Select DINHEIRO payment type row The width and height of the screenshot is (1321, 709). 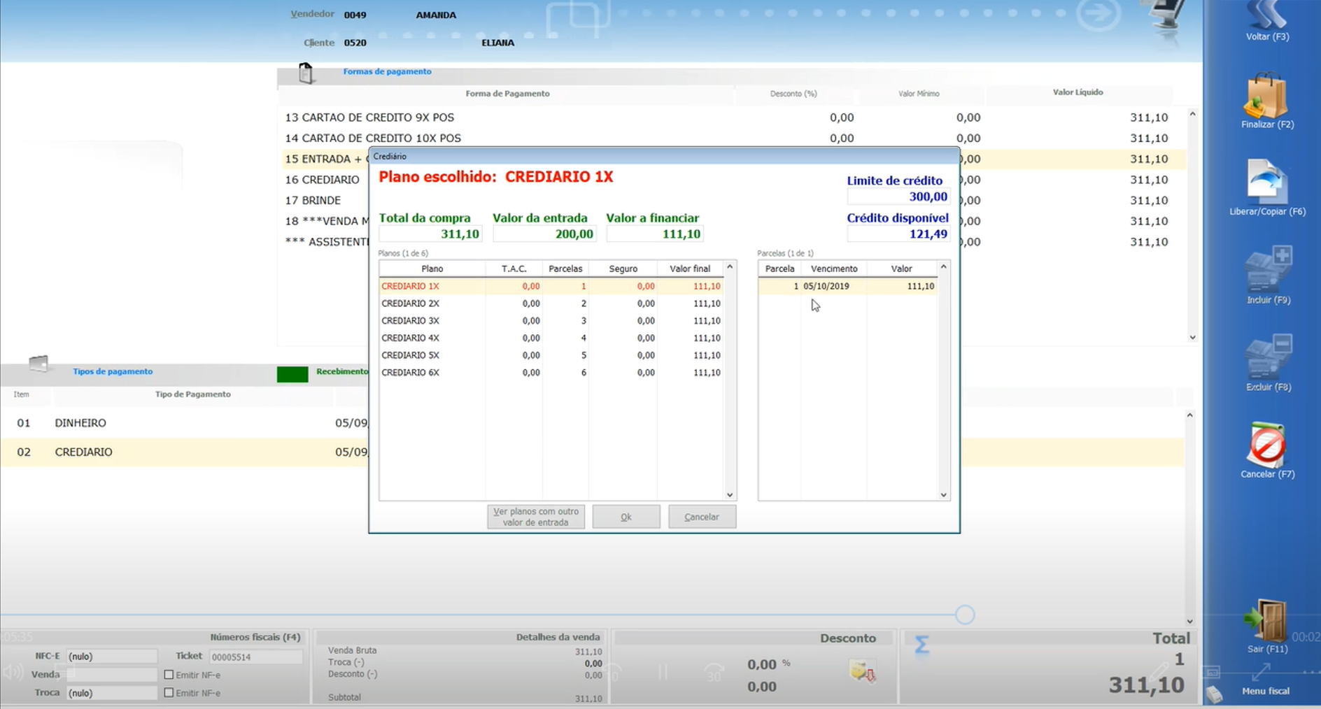pyautogui.click(x=80, y=423)
